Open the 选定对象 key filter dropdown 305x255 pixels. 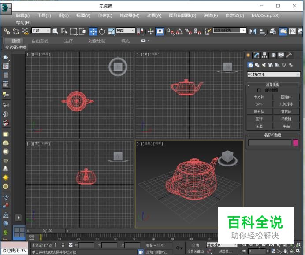222,245
